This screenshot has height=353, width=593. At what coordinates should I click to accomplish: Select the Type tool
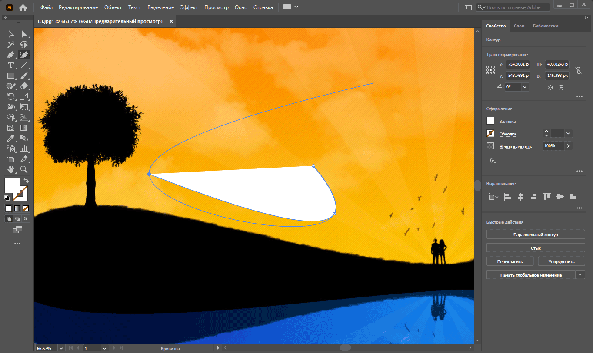coord(10,65)
